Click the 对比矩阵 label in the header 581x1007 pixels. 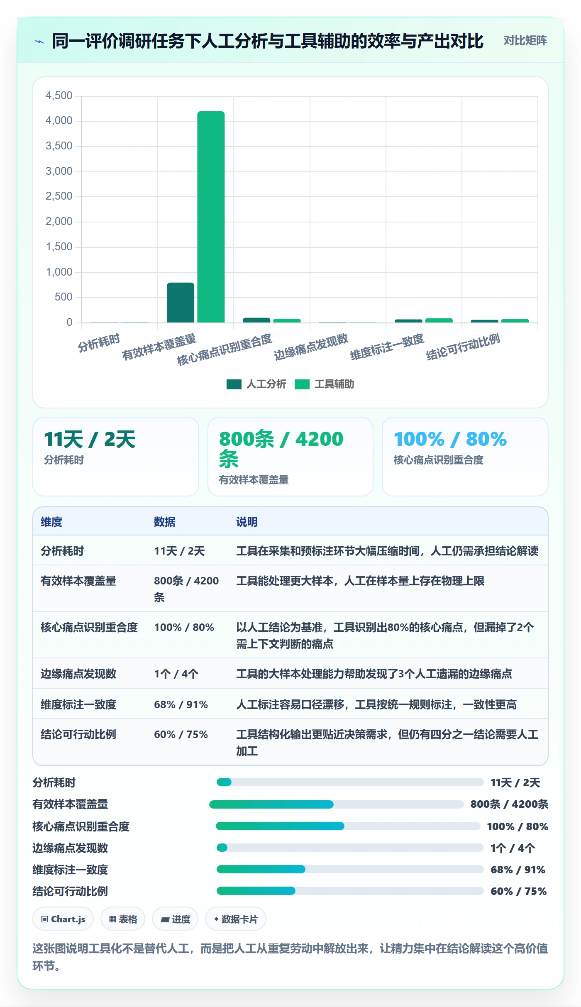tap(525, 41)
